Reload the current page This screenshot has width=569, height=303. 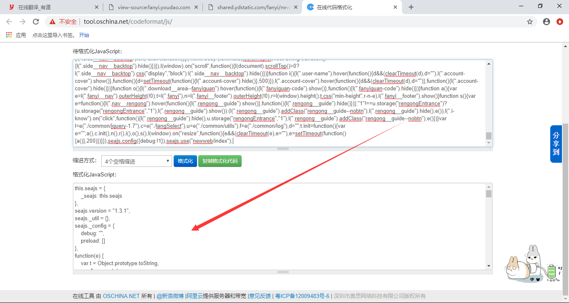pos(36,22)
